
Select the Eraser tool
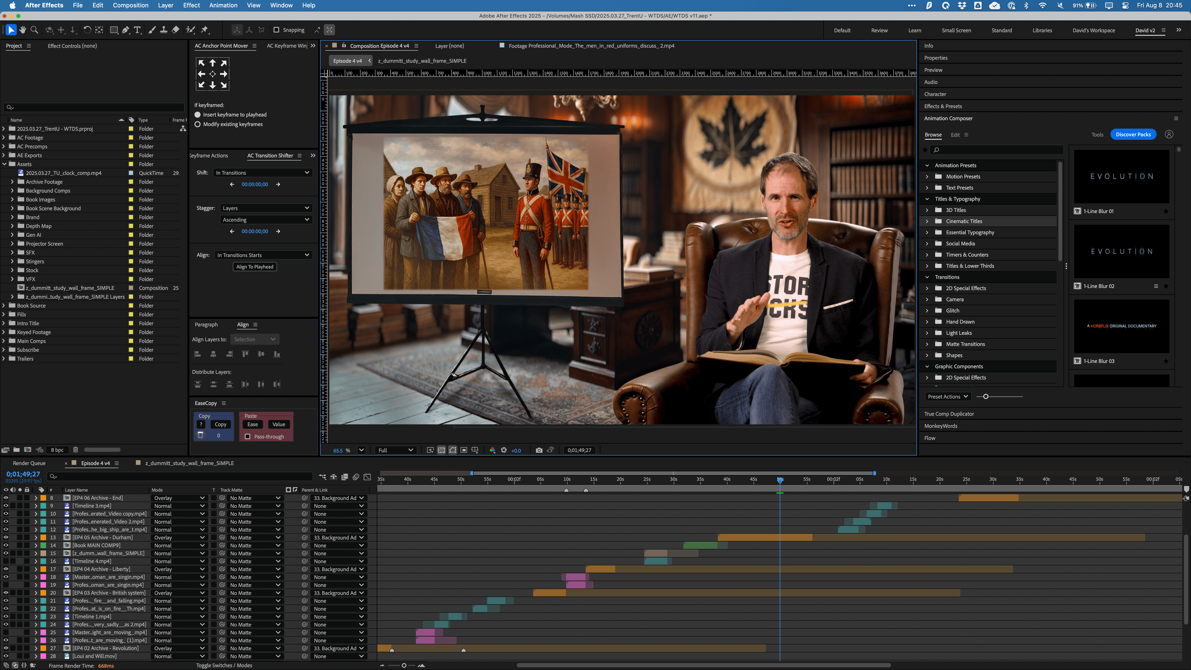point(175,30)
